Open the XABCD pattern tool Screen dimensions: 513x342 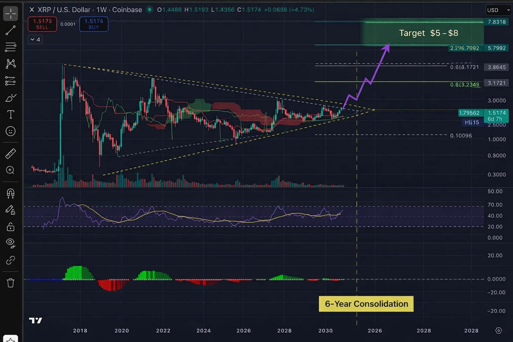[11, 64]
